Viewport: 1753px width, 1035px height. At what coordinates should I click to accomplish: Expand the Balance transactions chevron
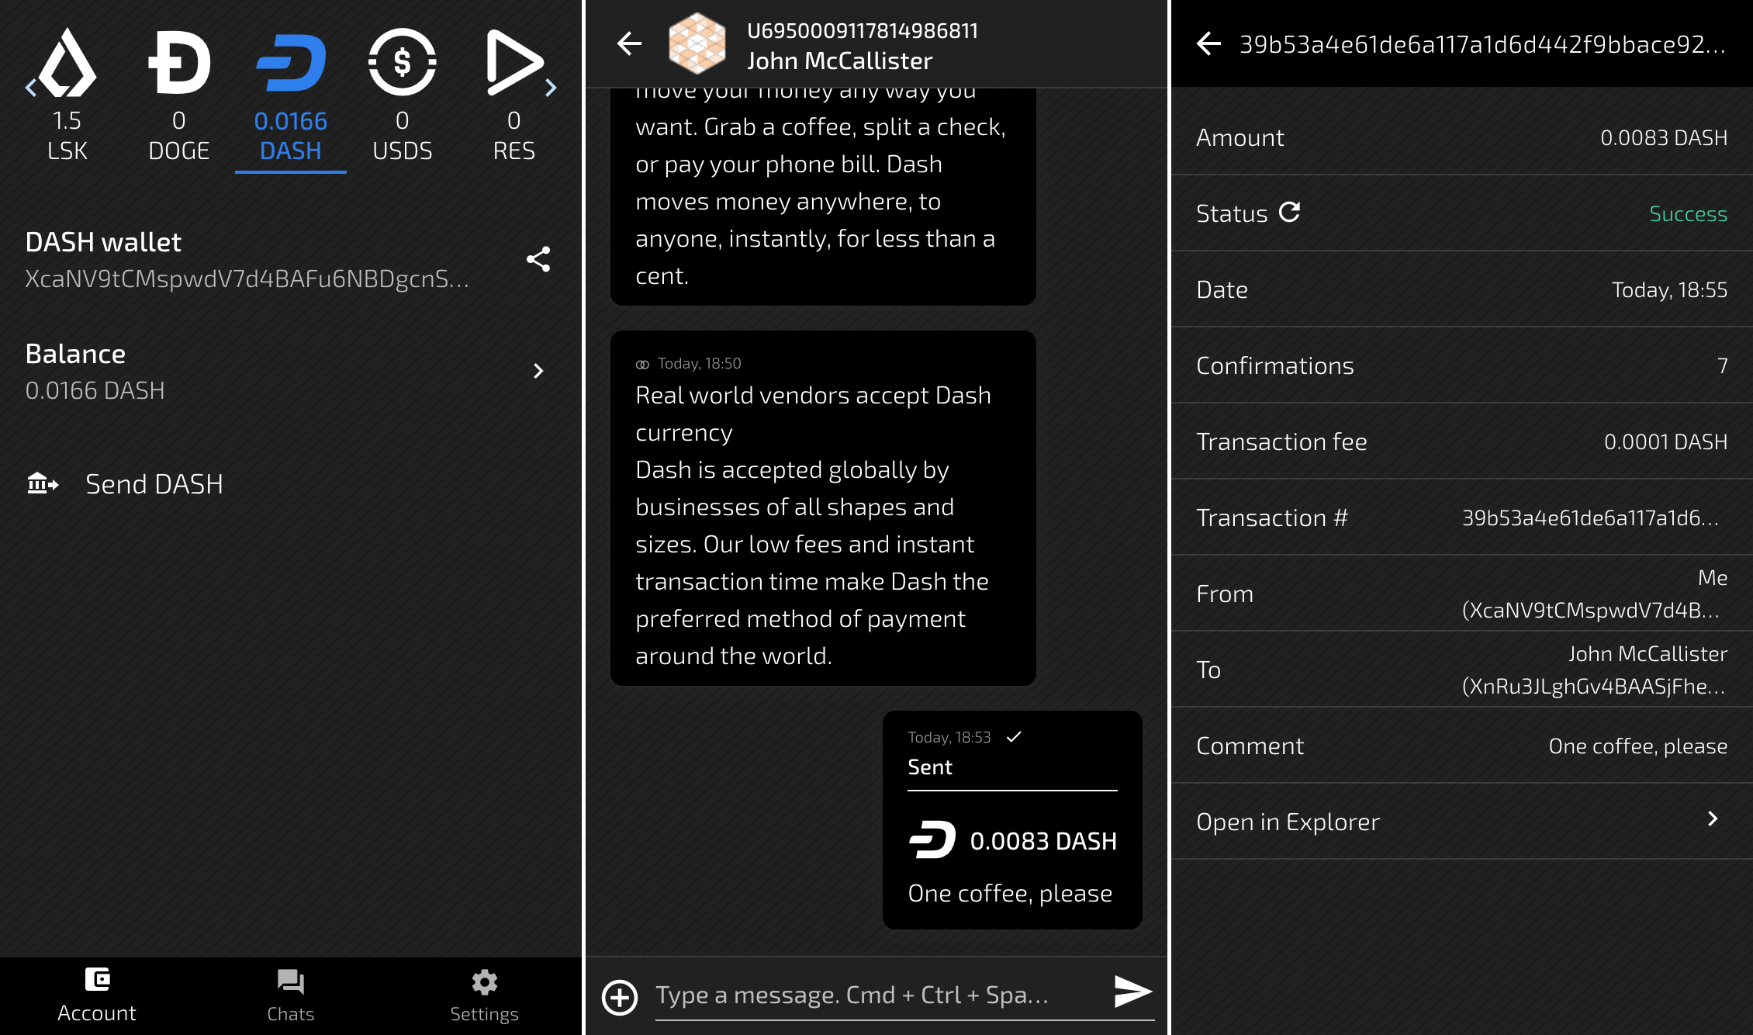point(538,371)
